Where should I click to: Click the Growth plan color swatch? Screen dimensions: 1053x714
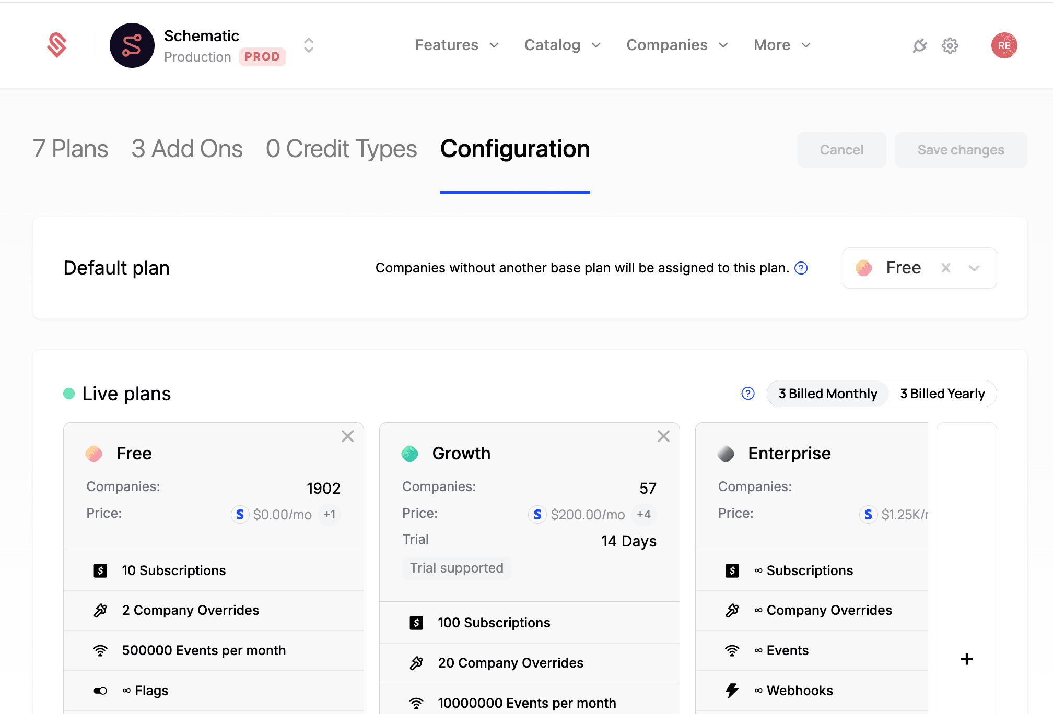(410, 454)
